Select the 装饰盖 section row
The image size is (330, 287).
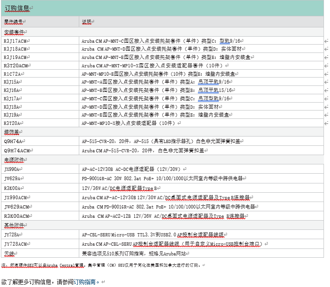point(162,132)
